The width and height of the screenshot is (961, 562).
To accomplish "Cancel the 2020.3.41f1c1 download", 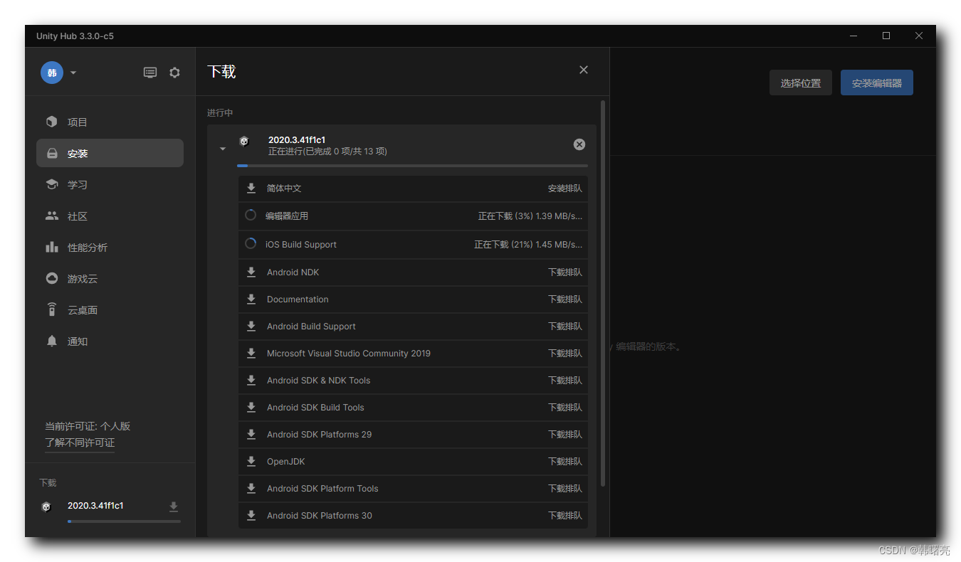I will [x=579, y=144].
